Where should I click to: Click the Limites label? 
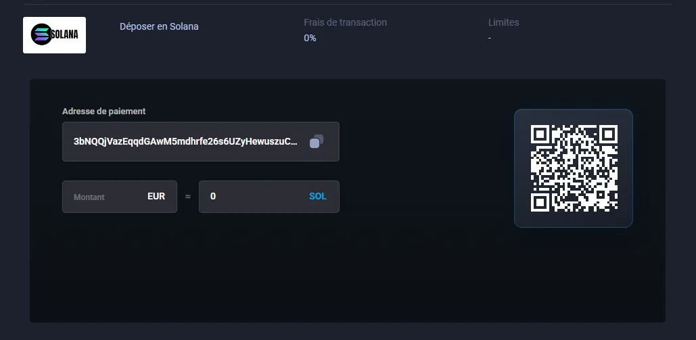click(x=503, y=22)
